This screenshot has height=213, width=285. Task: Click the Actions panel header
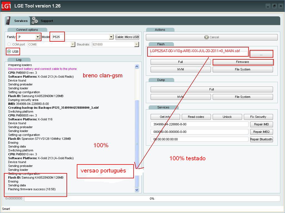coord(160,30)
